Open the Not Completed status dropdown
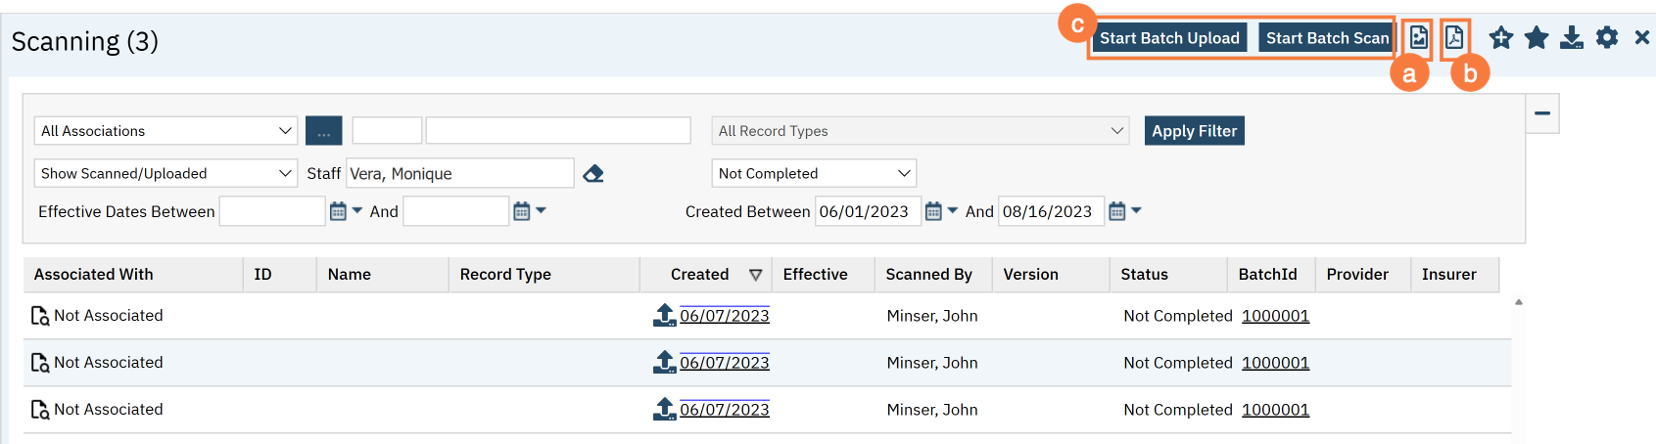The height and width of the screenshot is (444, 1656). click(x=813, y=173)
